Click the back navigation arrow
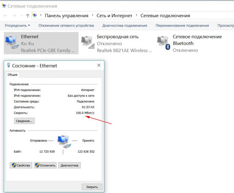 5,16
